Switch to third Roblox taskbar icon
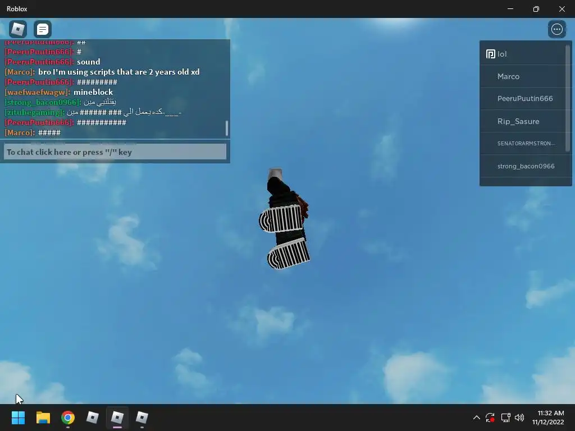The image size is (575, 431). point(142,418)
